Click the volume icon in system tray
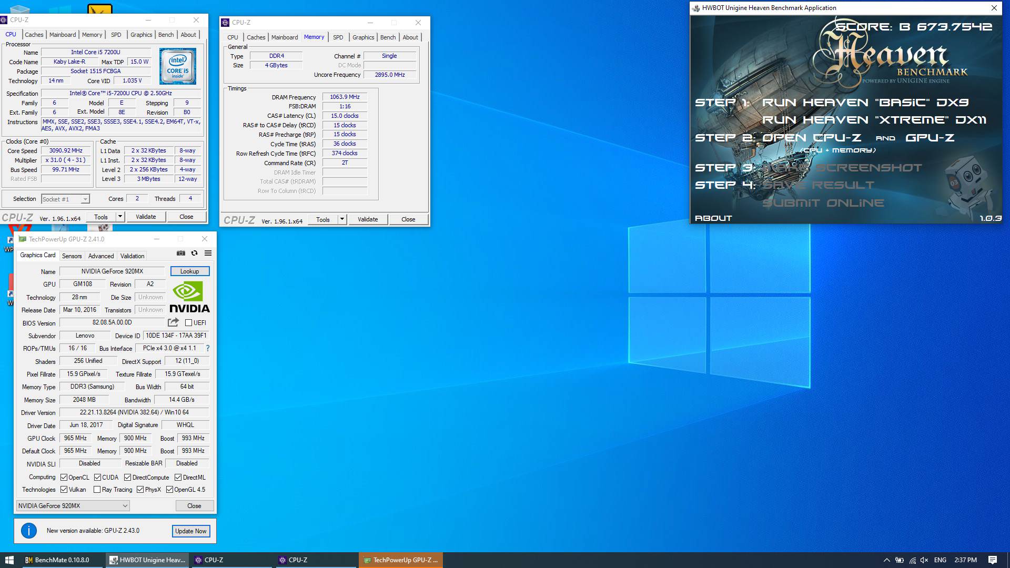 pyautogui.click(x=925, y=560)
